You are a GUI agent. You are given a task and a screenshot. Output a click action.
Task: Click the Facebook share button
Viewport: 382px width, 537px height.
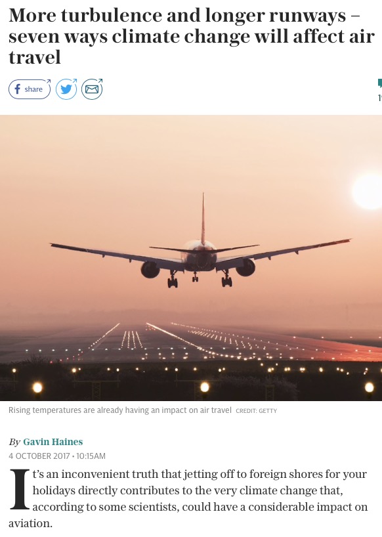tap(30, 89)
